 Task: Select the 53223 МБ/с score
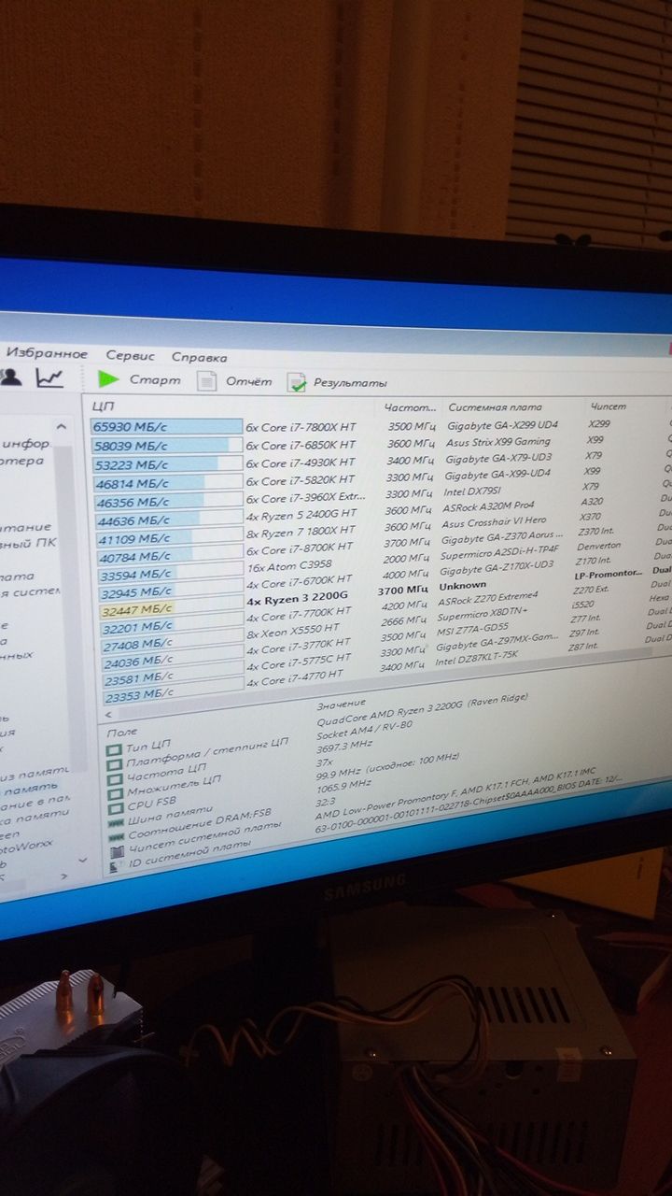(x=131, y=464)
